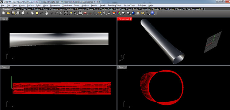Click the Shade grey sphere icon

(128, 13)
